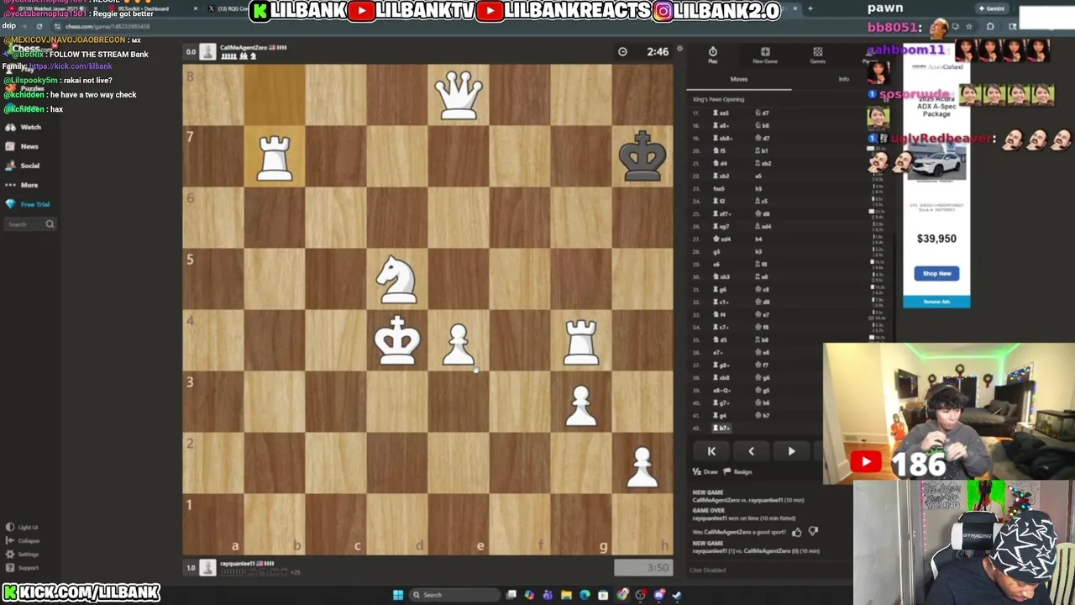Collapse the chess.com sidebar
This screenshot has width=1075, height=605.
pos(23,540)
